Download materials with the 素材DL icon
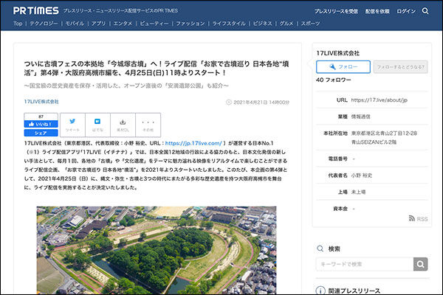The width and height of the screenshot is (443, 295). pyautogui.click(x=123, y=125)
